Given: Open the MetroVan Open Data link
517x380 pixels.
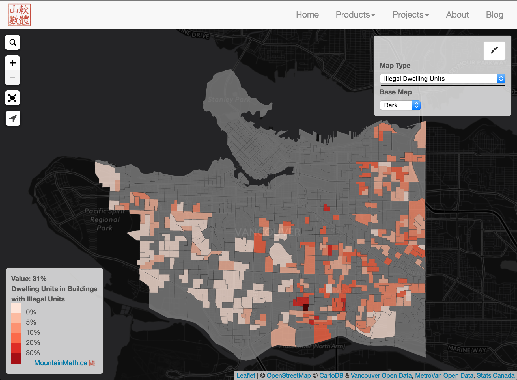Looking at the screenshot, I should coord(444,375).
